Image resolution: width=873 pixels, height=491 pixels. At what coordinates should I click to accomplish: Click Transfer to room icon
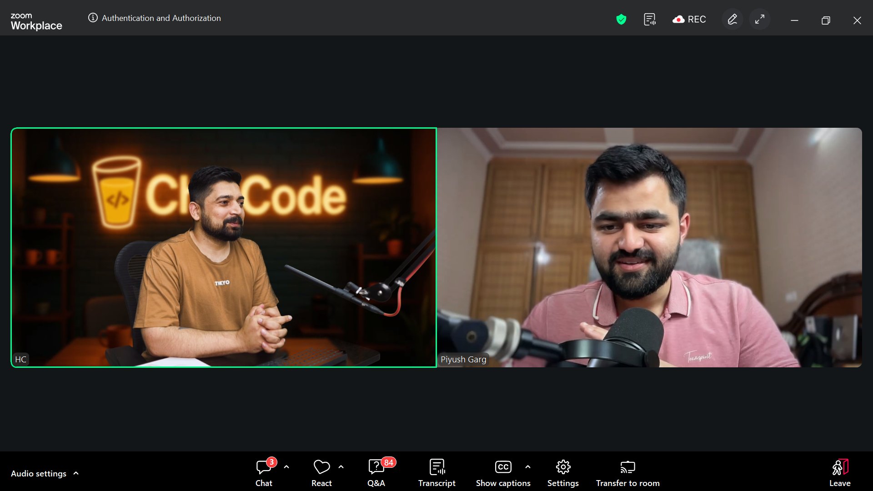627,467
